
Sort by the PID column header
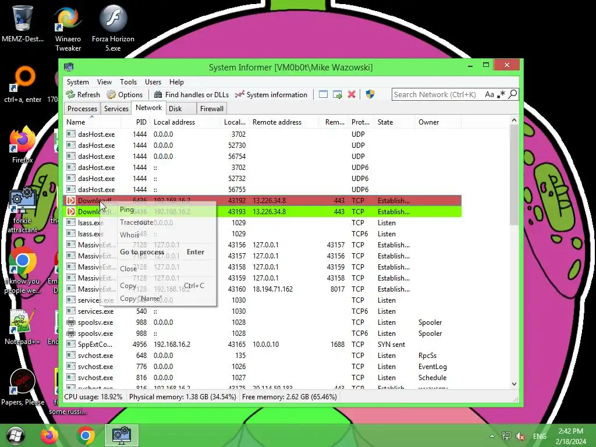tap(136, 122)
